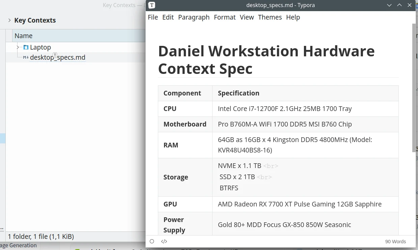Image resolution: width=418 pixels, height=250 pixels.
Task: Click the Pro B760M-A WiFi specification cell
Action: [305, 124]
